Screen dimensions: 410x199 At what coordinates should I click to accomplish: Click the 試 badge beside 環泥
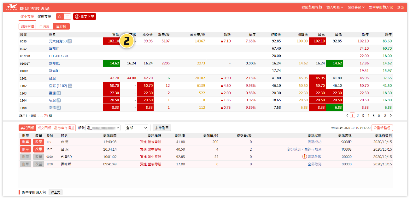59,100
